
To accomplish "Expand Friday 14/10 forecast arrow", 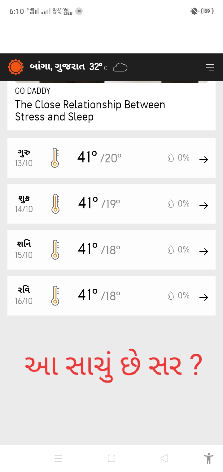I will pyautogui.click(x=203, y=205).
